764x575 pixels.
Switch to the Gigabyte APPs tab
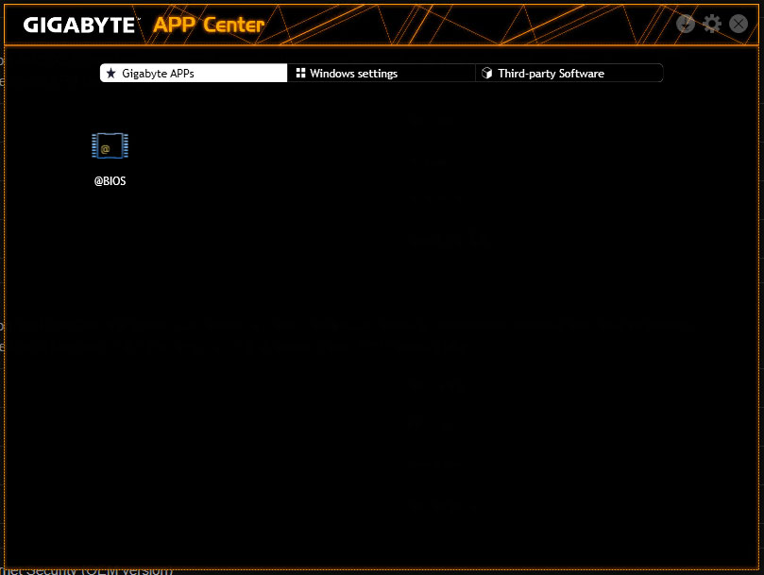click(x=194, y=73)
